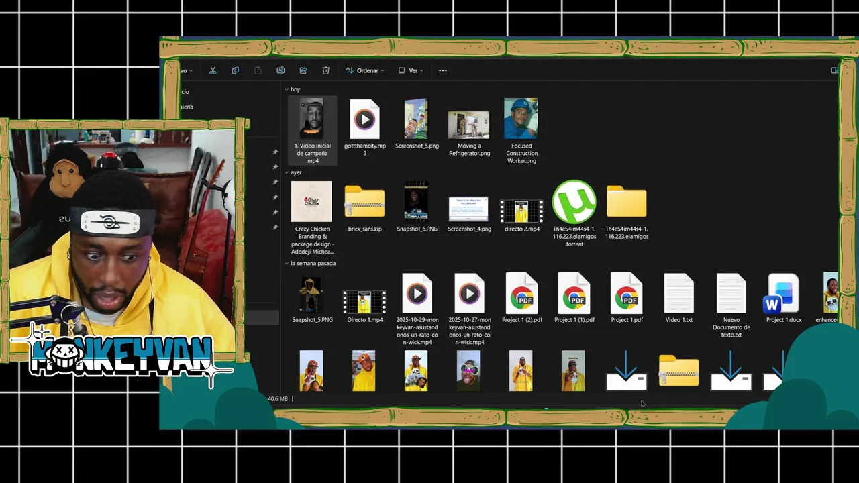Open Galería in the navigation sidebar

186,107
